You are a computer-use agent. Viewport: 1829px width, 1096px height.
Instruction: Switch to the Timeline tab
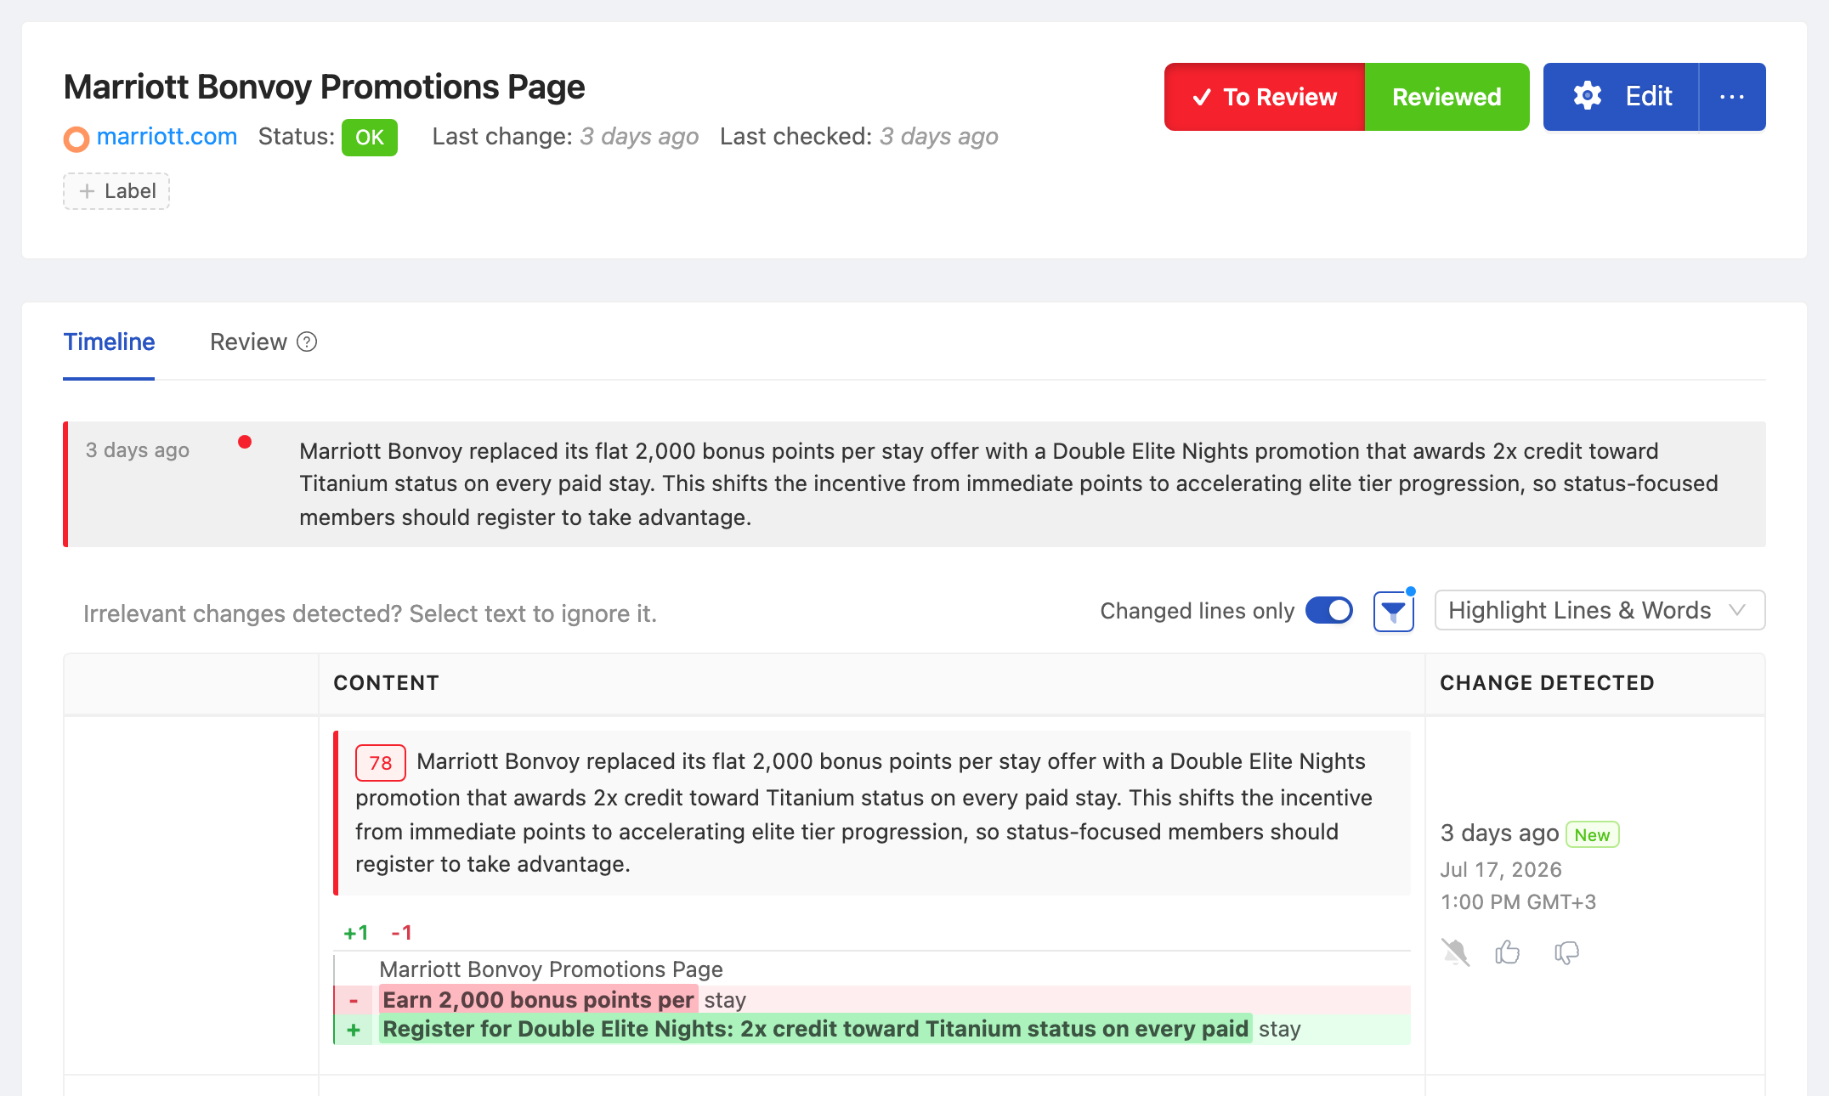coord(109,342)
